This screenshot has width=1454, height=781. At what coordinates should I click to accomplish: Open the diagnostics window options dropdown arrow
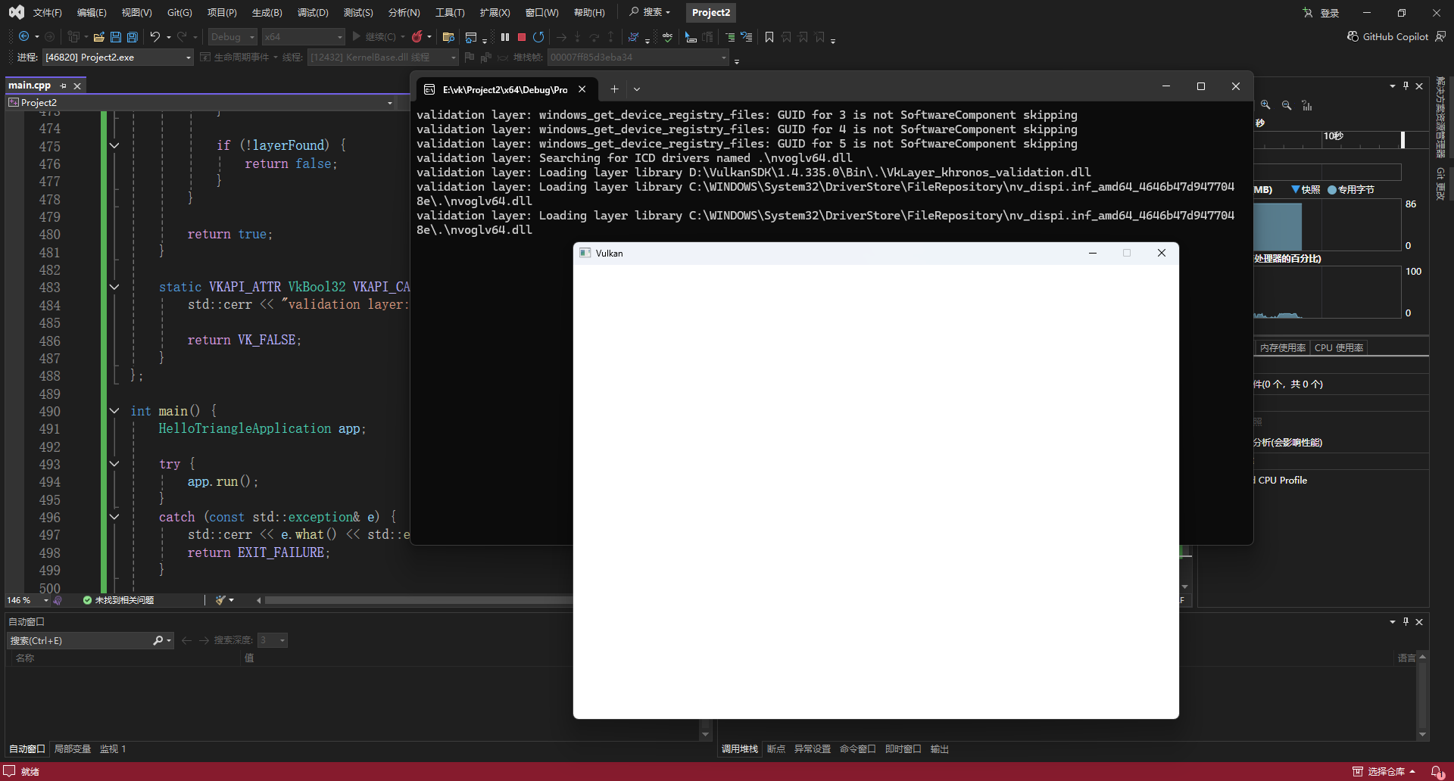(x=1392, y=86)
